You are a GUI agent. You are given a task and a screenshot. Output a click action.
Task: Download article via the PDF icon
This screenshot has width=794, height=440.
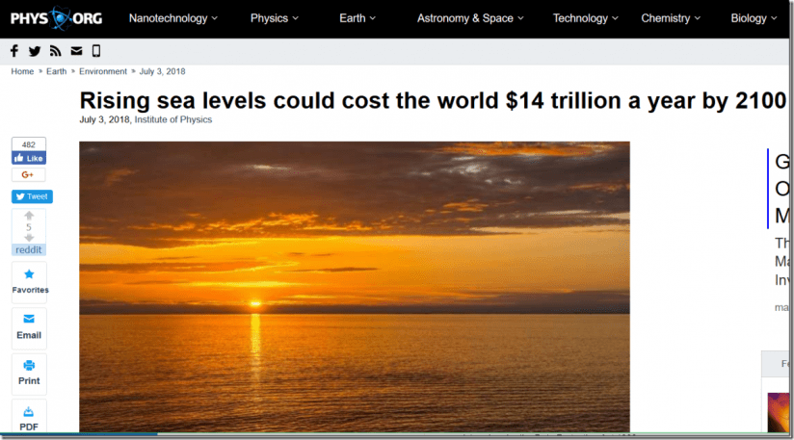(29, 417)
